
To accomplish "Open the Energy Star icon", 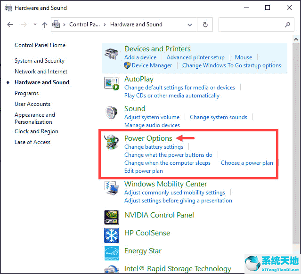I will 112,252.
